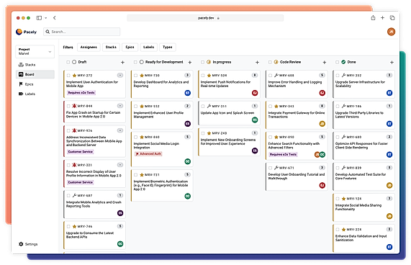Select all cards in the Draft column
The height and width of the screenshot is (265, 411).
click(x=68, y=62)
